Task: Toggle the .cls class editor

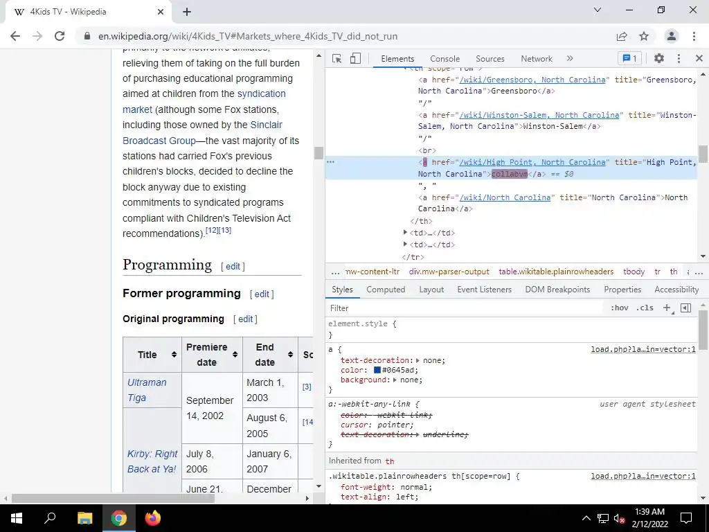Action: 645,308
